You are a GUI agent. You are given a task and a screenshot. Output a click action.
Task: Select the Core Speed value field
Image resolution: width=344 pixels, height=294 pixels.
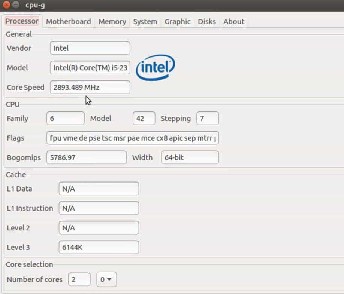point(90,88)
